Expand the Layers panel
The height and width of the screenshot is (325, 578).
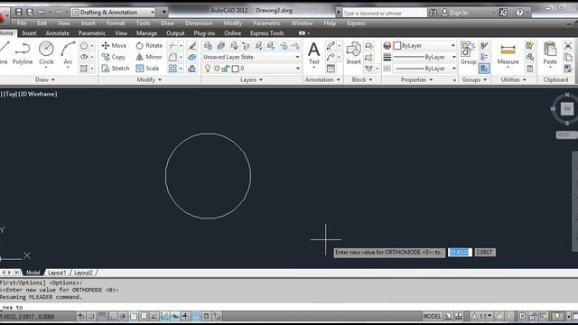click(x=251, y=79)
